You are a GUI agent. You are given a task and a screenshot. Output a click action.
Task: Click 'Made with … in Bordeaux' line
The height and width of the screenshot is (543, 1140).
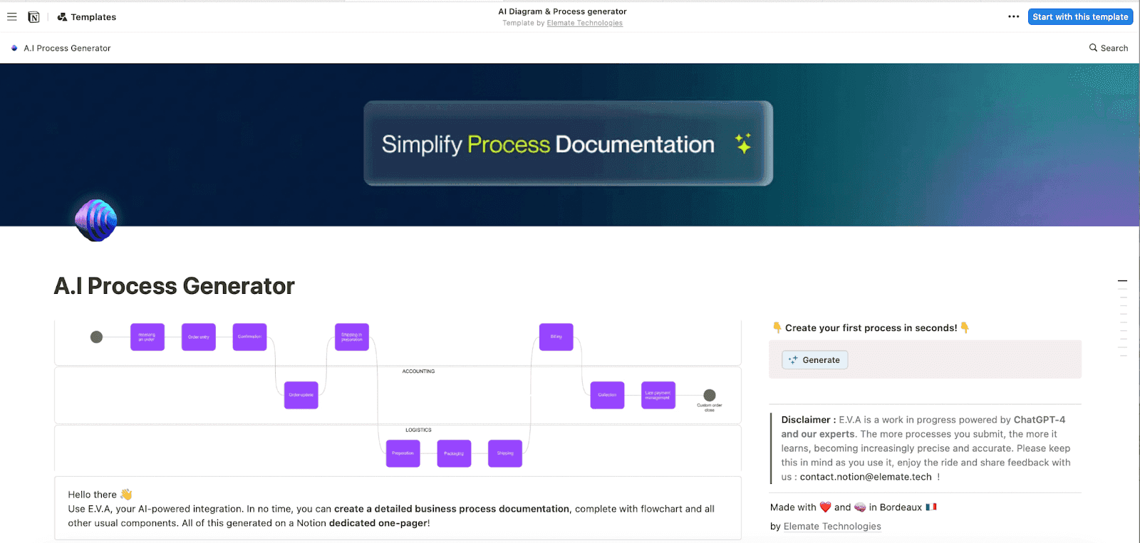coord(854,507)
